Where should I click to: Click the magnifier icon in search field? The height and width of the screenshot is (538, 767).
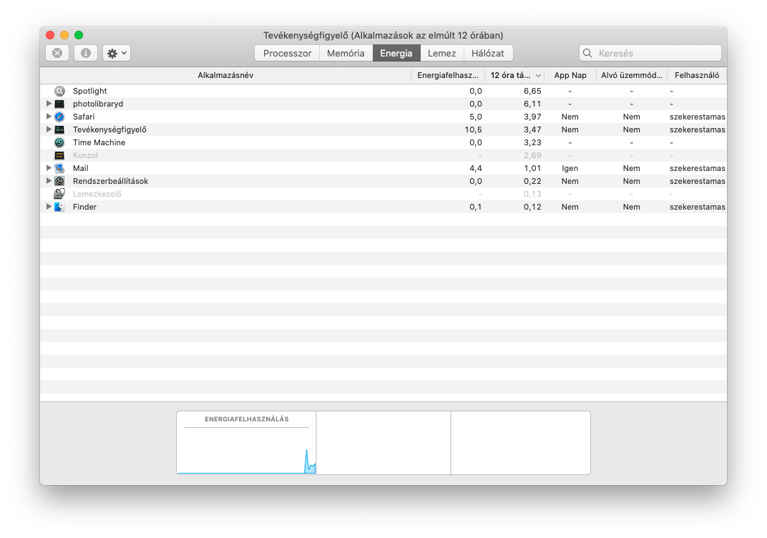(587, 53)
